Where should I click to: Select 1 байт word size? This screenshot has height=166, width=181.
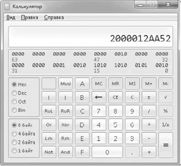(22, 151)
